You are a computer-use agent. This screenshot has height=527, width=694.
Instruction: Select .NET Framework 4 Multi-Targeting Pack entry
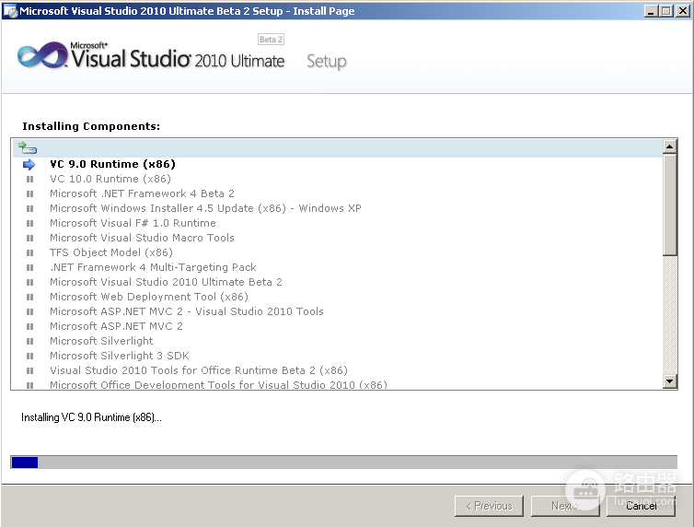[x=153, y=267]
